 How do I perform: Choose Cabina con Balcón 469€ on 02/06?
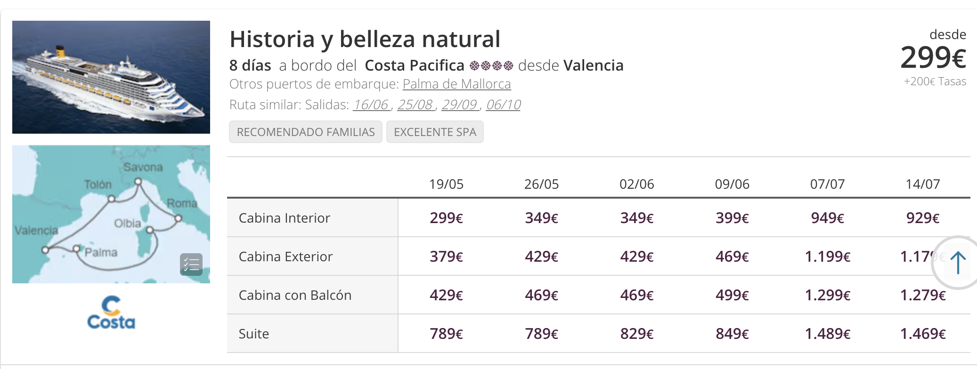pos(636,295)
